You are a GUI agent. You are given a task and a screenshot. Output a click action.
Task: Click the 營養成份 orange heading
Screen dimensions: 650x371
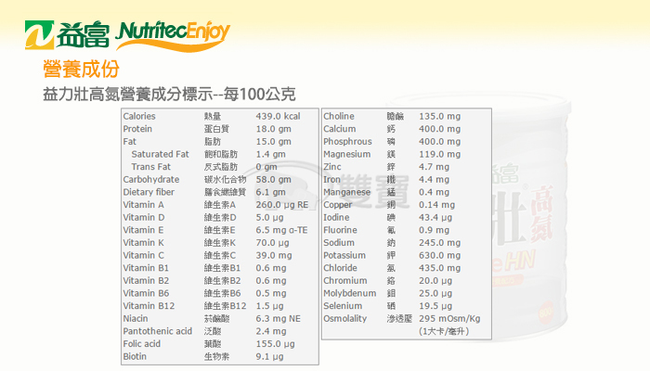click(82, 69)
